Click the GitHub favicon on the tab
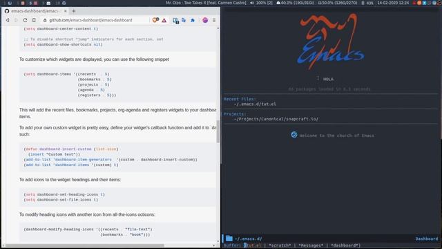Screen dimensions: 442x249 [x=7, y=11]
